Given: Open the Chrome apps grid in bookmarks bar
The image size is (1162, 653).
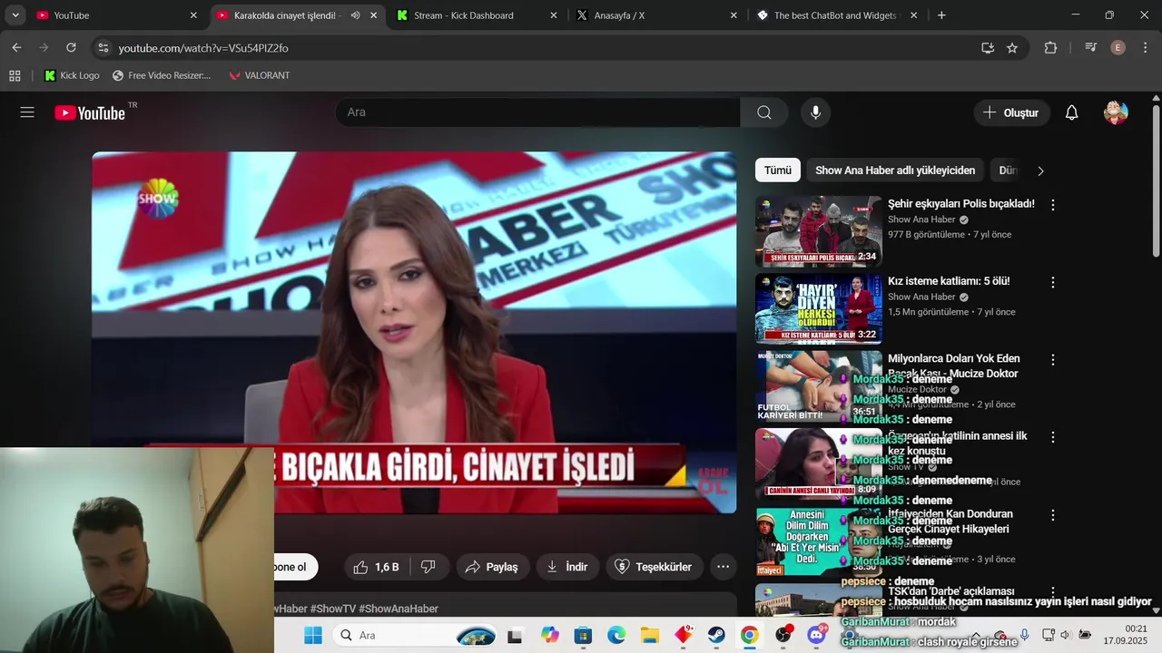Looking at the screenshot, I should click(x=15, y=75).
